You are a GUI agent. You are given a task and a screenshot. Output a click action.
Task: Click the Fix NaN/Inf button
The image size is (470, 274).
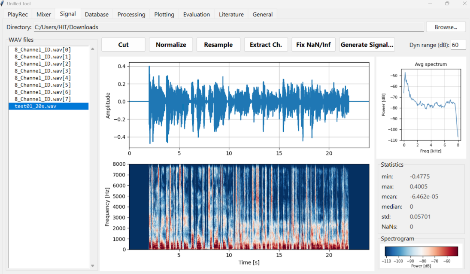(313, 45)
